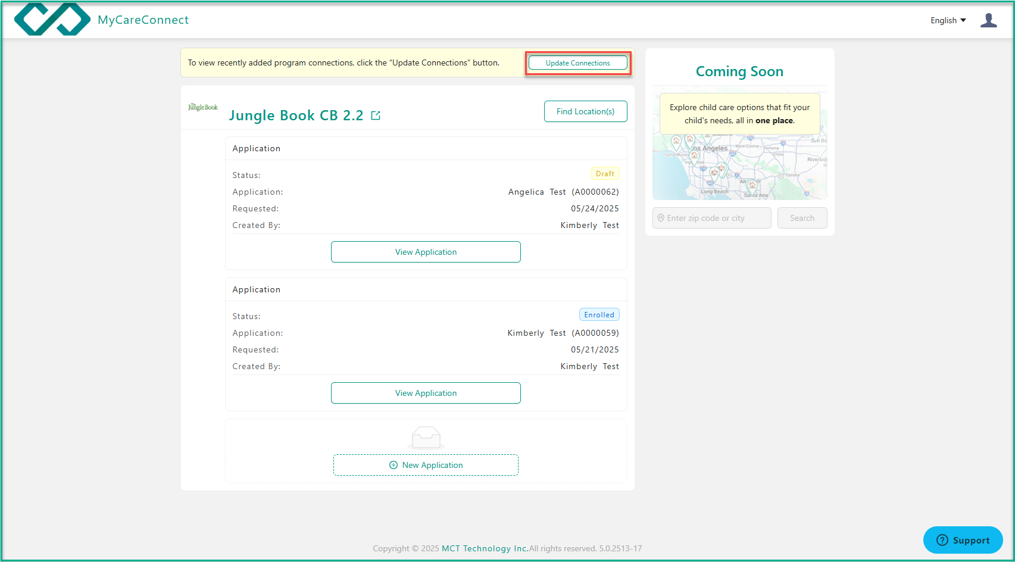Click requested date 05/24/2025
Image resolution: width=1015 pixels, height=562 pixels.
click(595, 208)
